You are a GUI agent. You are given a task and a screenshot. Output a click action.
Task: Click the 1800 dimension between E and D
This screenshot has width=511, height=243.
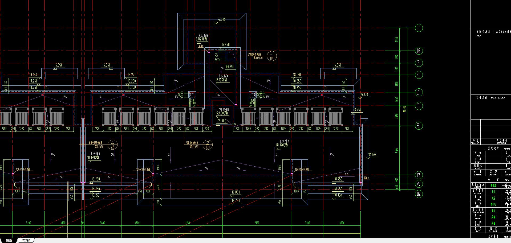(x=397, y=84)
